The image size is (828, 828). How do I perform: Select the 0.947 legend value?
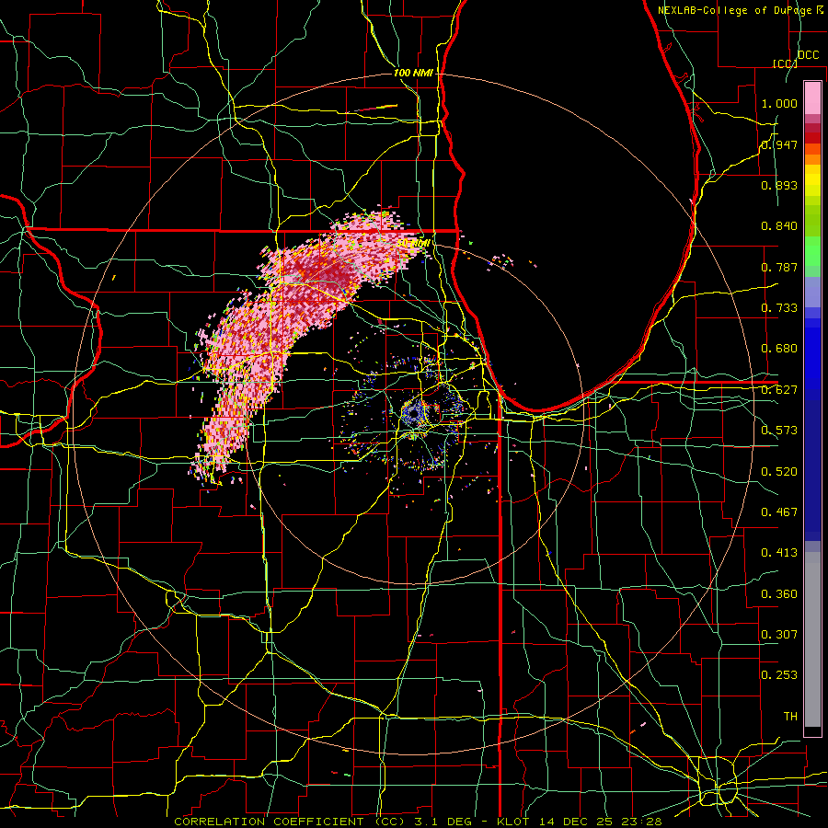[779, 144]
